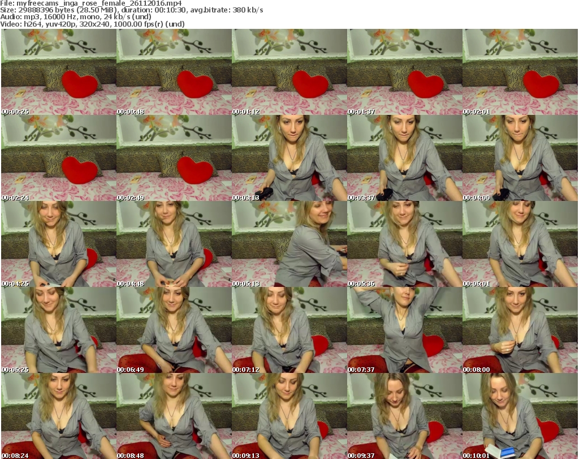The image size is (579, 459).
Task: Click the frame marked 00:05:36
Action: [x=404, y=244]
